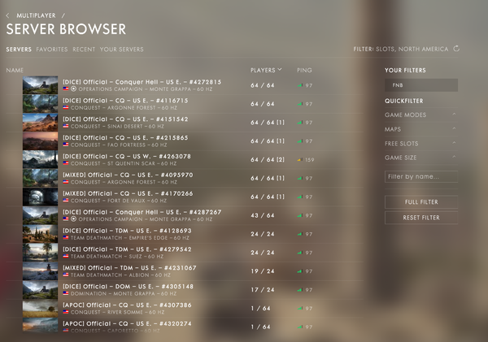This screenshot has height=342, width=488.
Task: Sort by Name column header
Action: coord(15,70)
